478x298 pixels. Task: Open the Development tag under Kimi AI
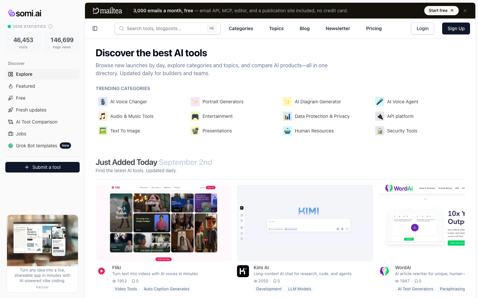[x=269, y=289]
